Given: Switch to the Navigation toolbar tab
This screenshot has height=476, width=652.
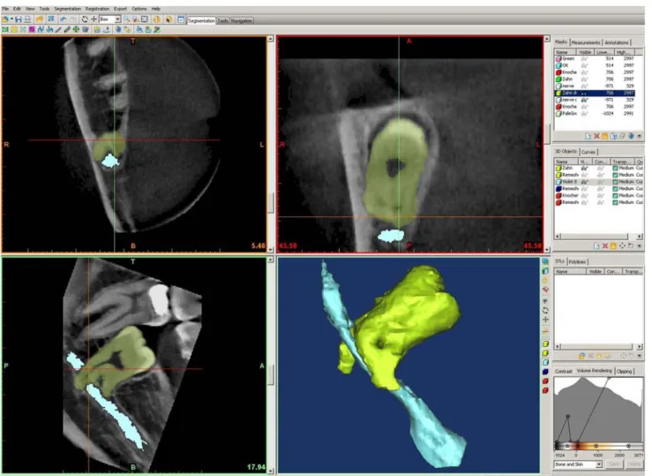Looking at the screenshot, I should coord(242,20).
